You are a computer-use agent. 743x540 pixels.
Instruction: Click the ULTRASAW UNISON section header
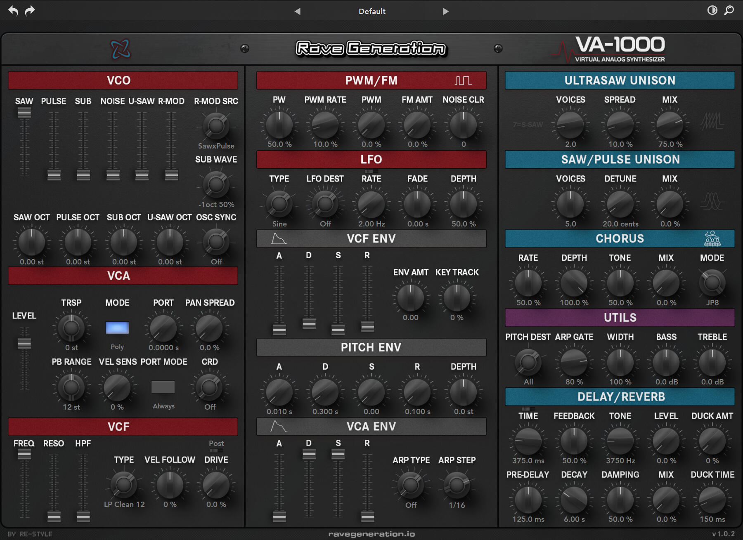[620, 80]
